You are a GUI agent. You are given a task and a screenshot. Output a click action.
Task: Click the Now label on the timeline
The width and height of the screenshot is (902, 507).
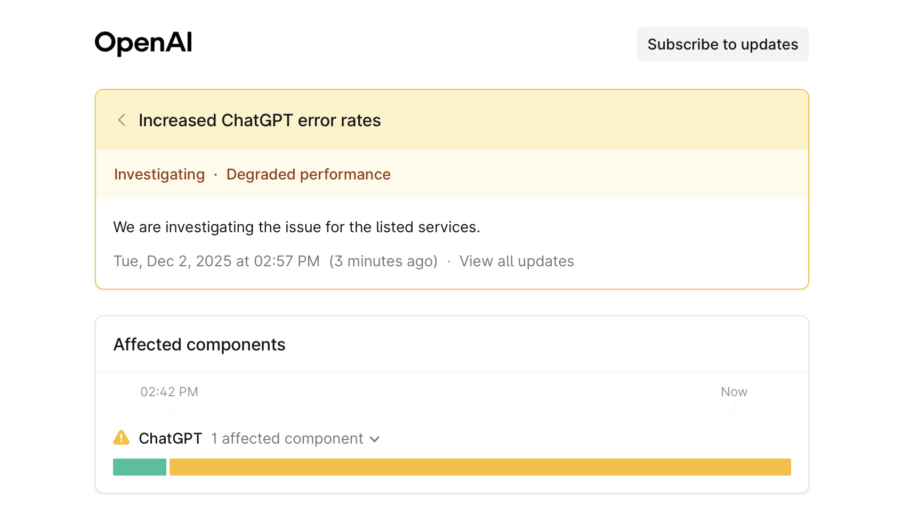734,391
